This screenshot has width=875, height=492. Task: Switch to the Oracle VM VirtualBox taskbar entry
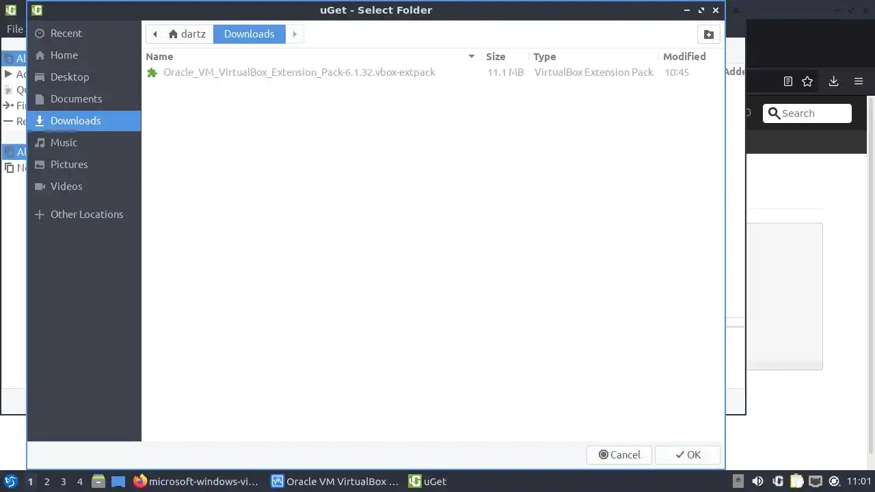pos(335,482)
